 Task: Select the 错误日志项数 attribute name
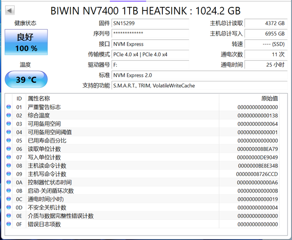[x=44, y=224]
